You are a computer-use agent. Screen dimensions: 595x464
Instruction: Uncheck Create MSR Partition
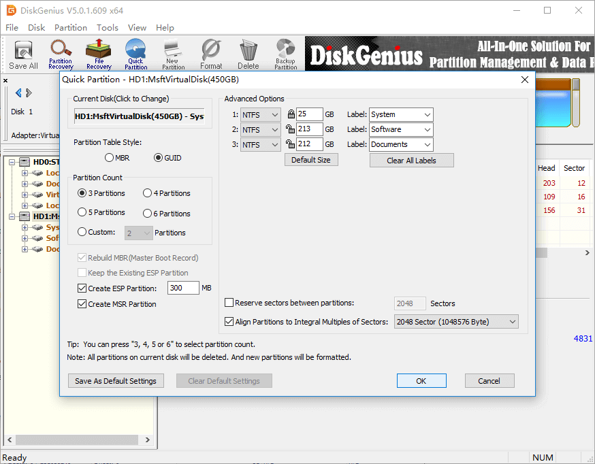pos(82,304)
